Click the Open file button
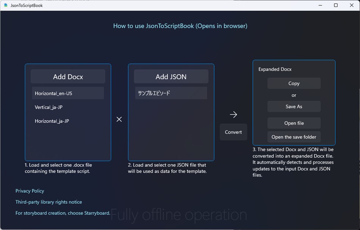Viewport: 360px width, 230px height. [x=294, y=123]
